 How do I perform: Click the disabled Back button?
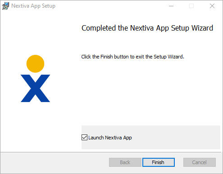tap(125, 162)
